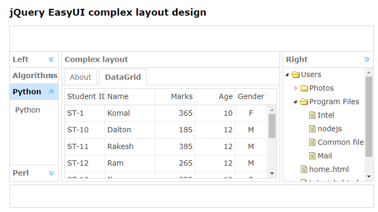Click the right tree panel scrollbar thumb

pos(369,117)
